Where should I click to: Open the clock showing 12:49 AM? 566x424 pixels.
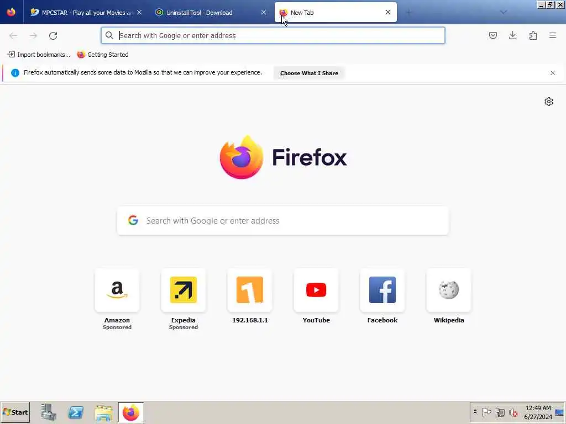538,412
